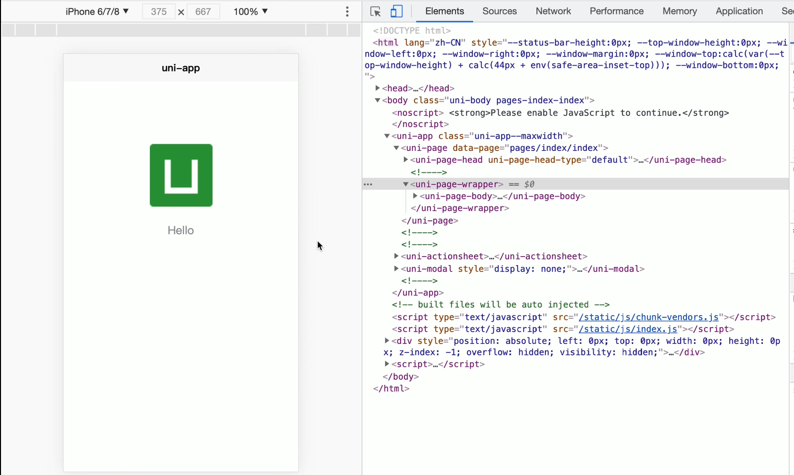Switch to the Application tab
Screen dimensions: 794x475
click(x=739, y=11)
